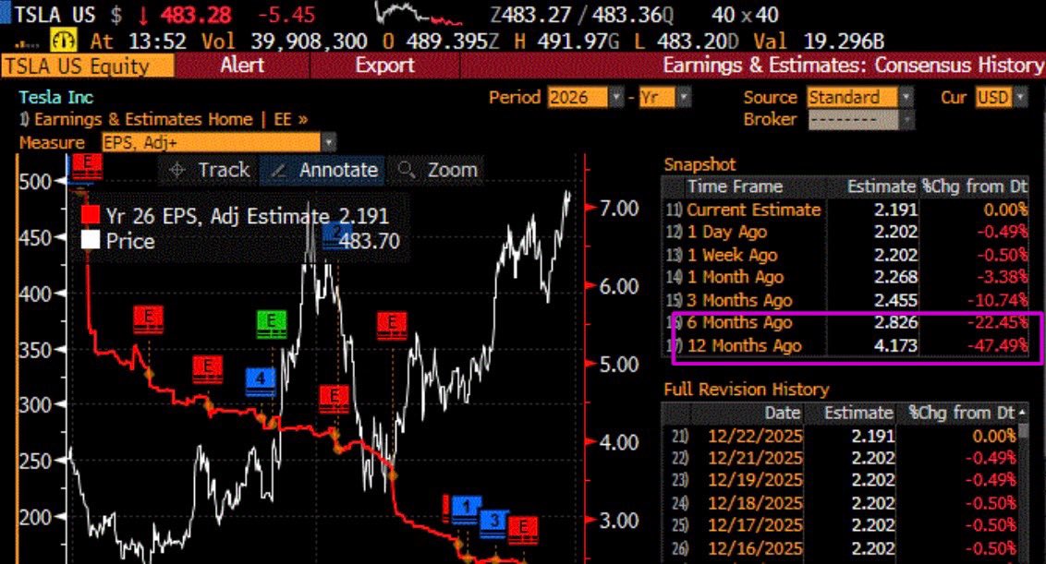Image resolution: width=1046 pixels, height=564 pixels.
Task: Select the 3 Months Ago row
Action: 845,300
